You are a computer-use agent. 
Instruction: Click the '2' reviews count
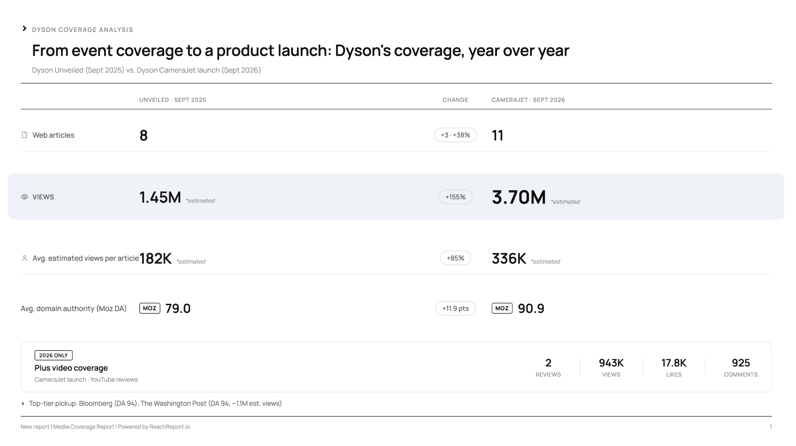click(x=548, y=363)
